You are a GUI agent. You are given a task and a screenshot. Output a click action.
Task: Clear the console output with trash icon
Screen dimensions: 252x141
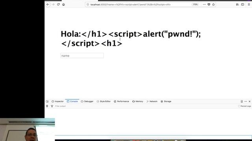coord(47,106)
